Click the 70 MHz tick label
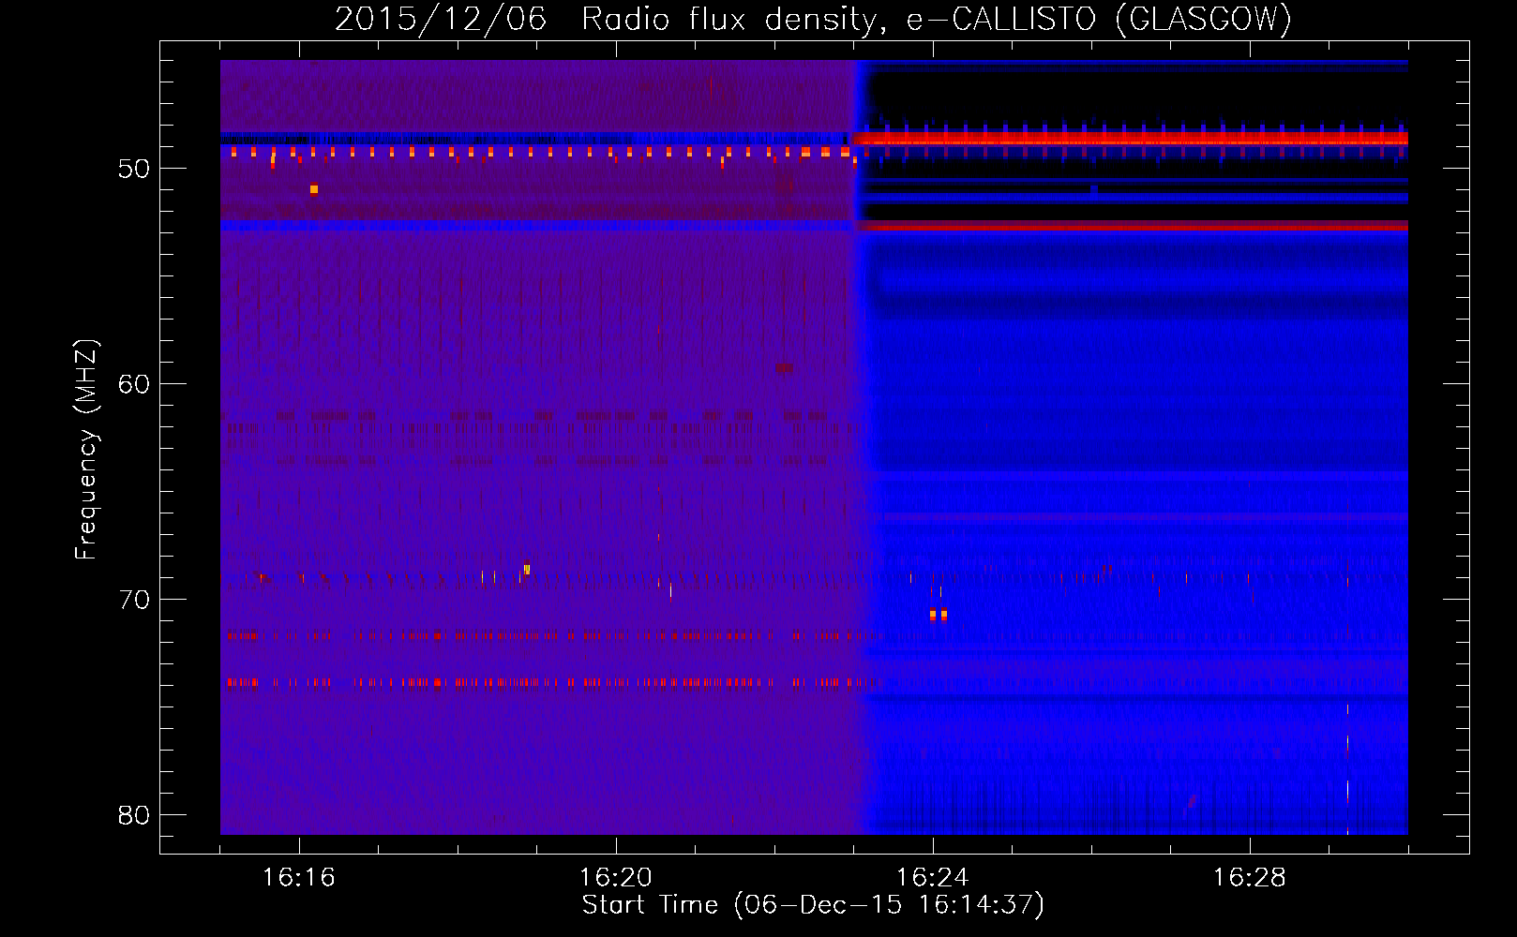This screenshot has width=1517, height=937. [x=135, y=600]
